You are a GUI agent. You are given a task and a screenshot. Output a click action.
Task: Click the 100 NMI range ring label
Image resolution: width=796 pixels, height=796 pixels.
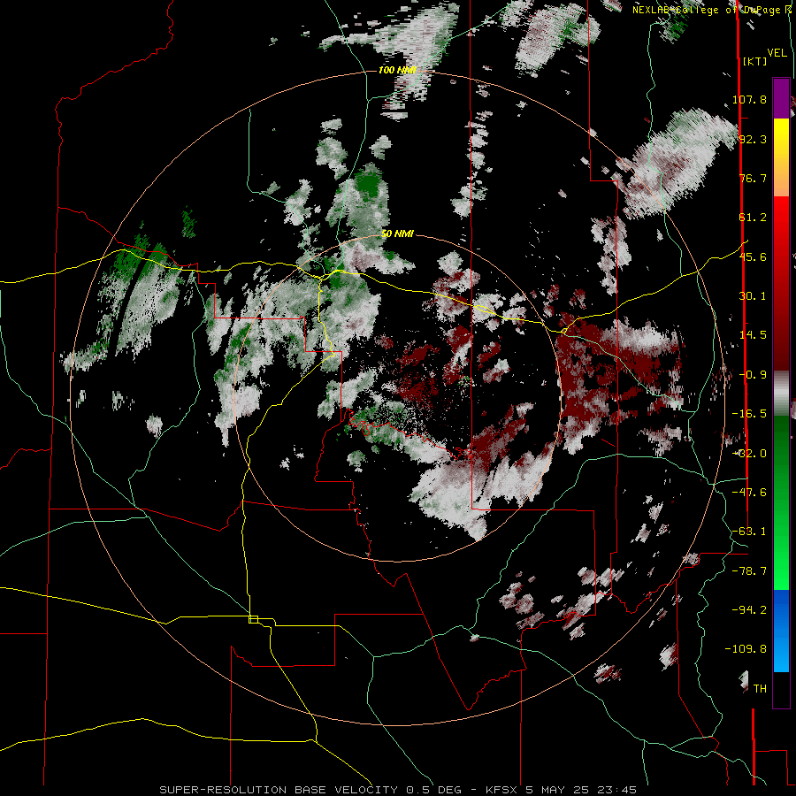[x=397, y=70]
